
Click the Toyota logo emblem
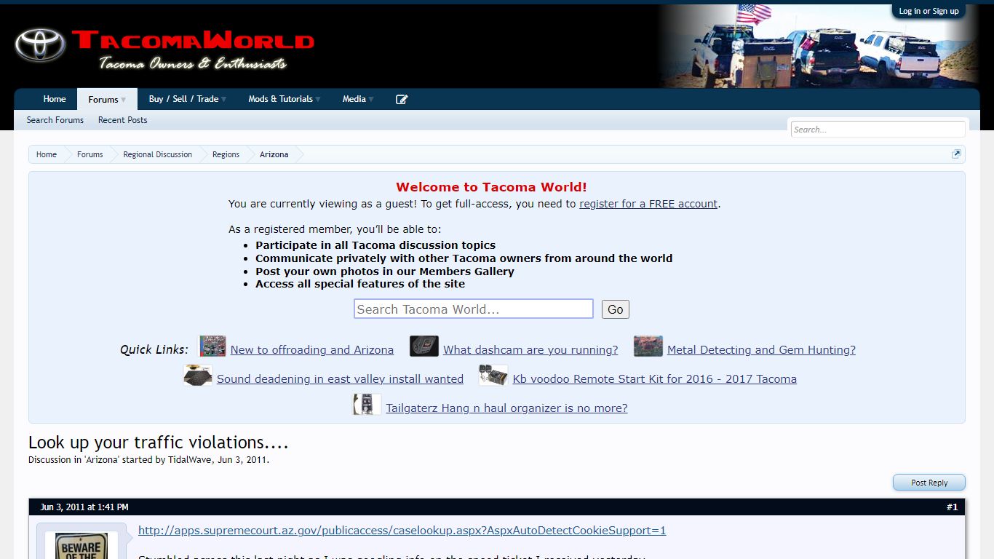(41, 46)
